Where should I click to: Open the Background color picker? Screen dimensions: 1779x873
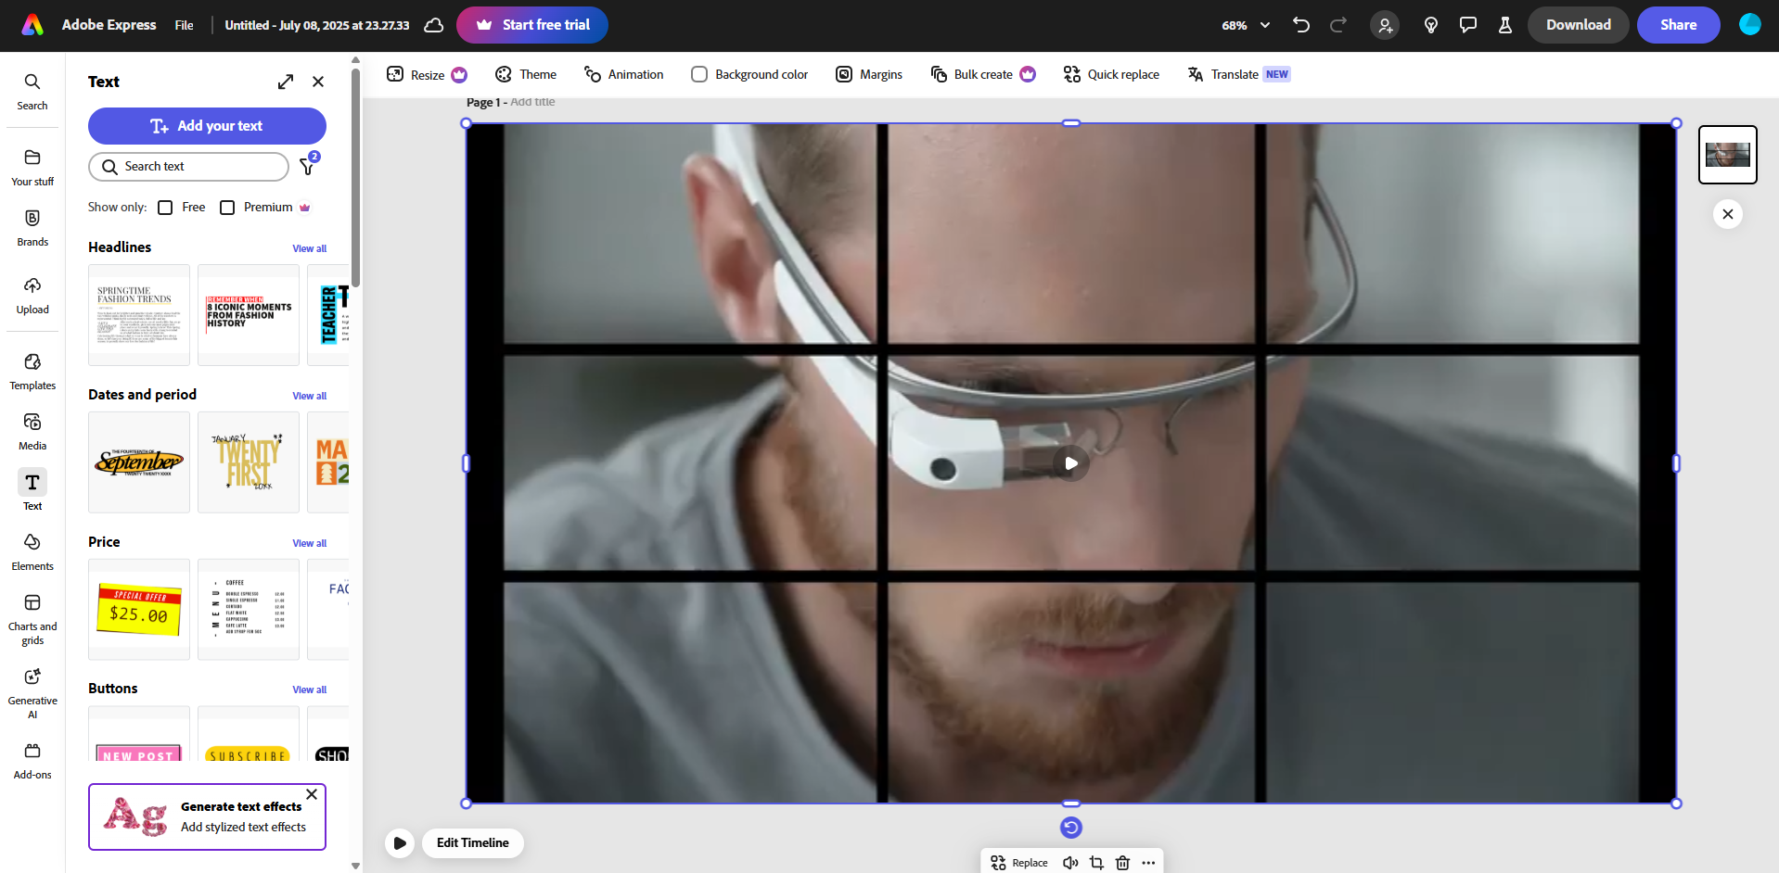tap(749, 74)
